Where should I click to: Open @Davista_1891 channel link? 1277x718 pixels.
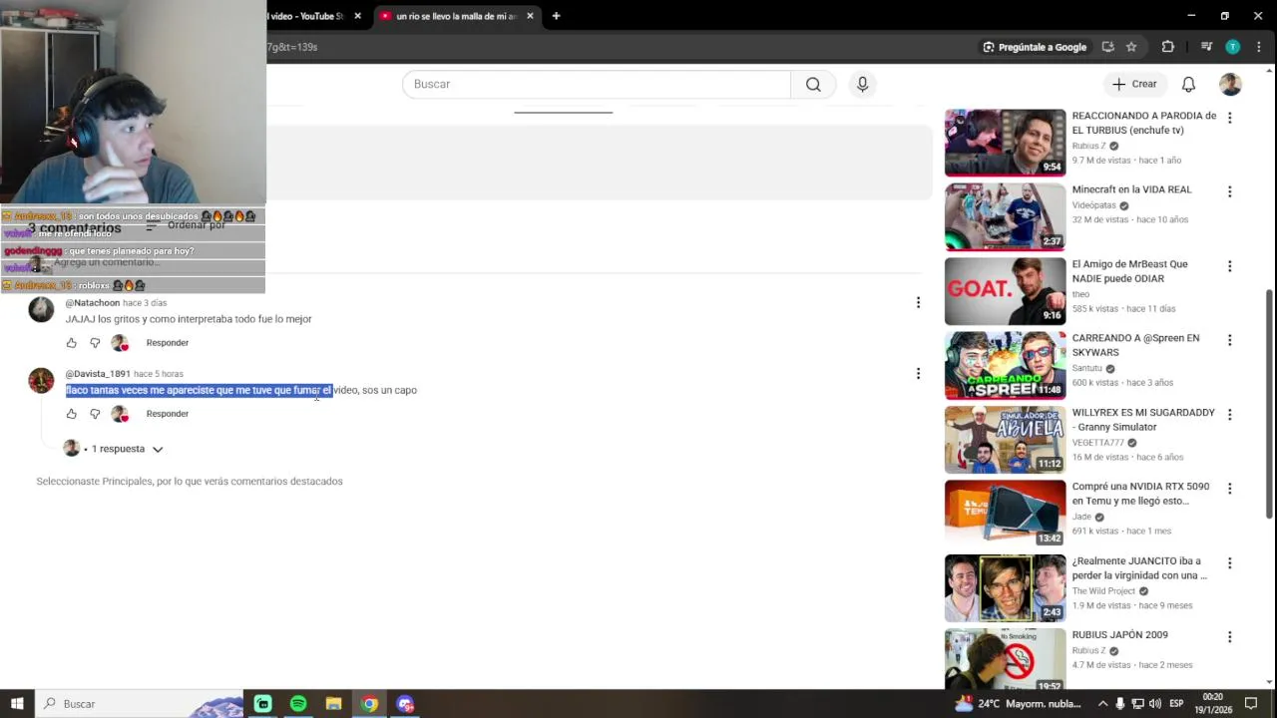coord(98,374)
